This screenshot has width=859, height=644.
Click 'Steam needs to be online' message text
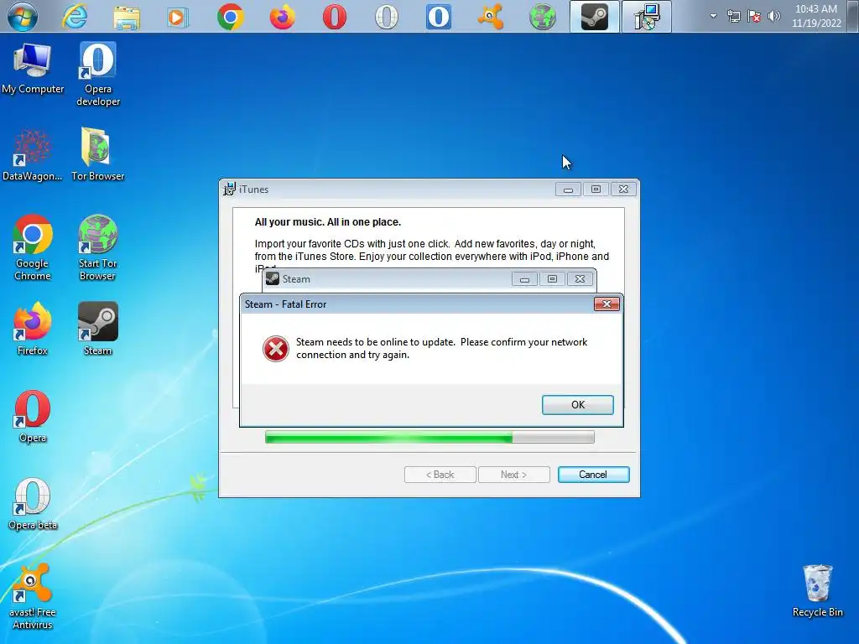441,348
